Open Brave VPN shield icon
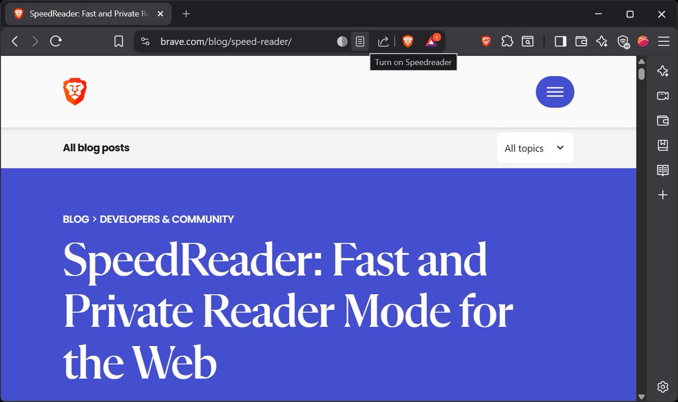 [623, 41]
